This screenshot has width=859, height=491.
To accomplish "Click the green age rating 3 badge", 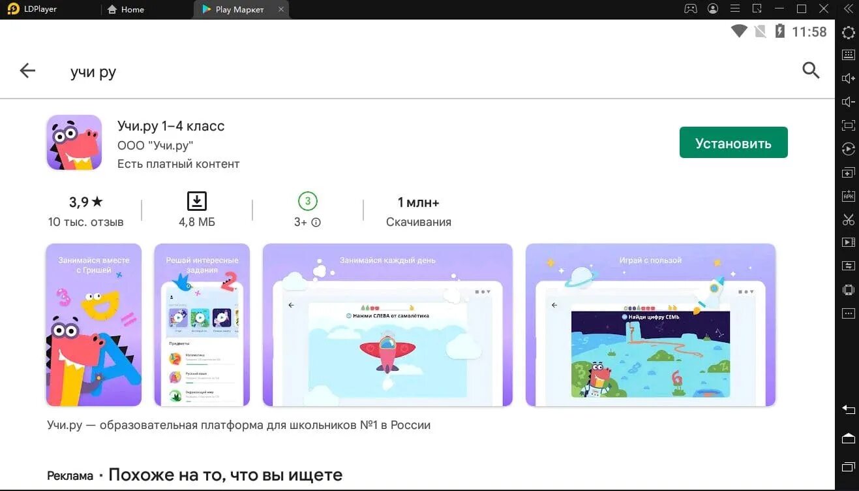I will point(308,201).
